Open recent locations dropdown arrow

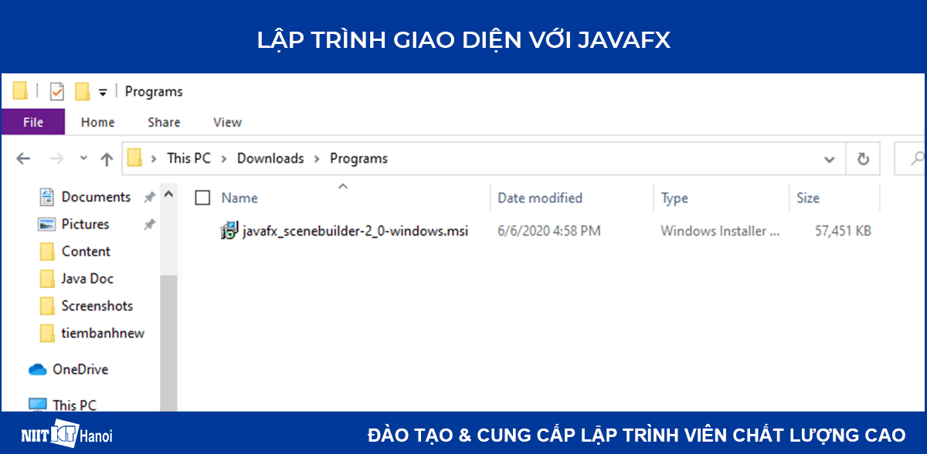coord(83,158)
